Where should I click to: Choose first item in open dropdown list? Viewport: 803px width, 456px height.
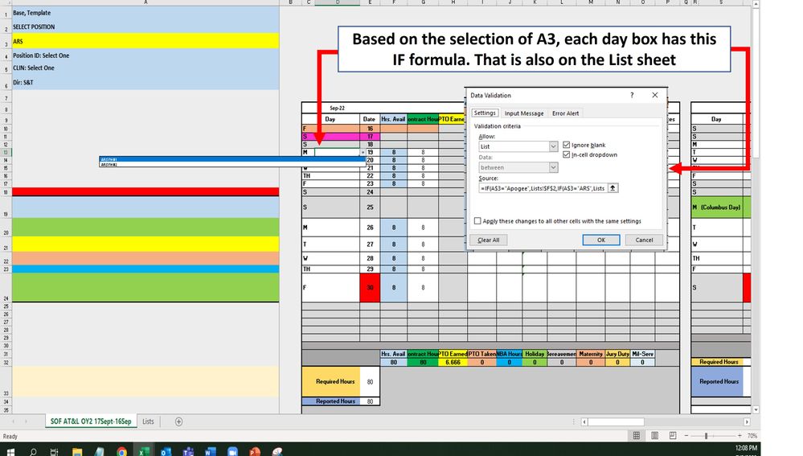(232, 159)
